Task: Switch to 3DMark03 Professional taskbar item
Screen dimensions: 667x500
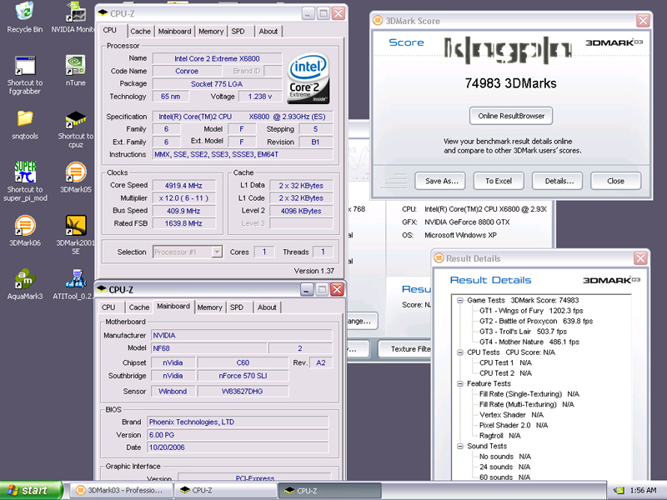Action: click(x=121, y=490)
